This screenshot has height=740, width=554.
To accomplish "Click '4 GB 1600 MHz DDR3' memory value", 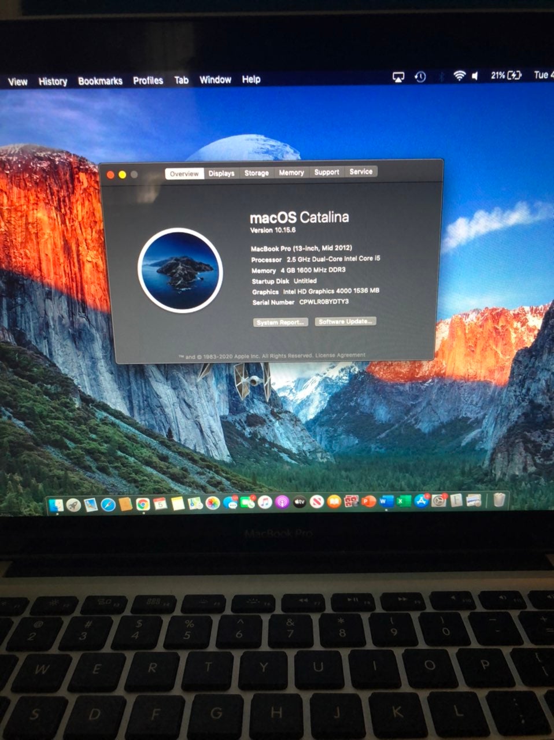I will (313, 270).
